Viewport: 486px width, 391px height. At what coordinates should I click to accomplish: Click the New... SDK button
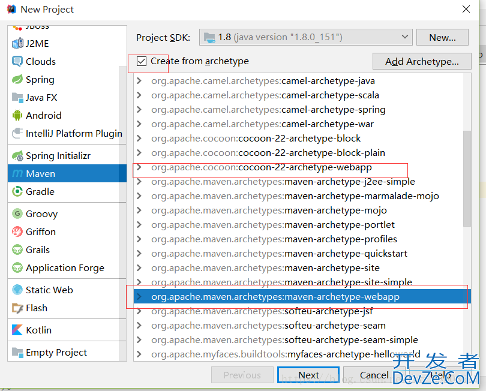(x=442, y=37)
